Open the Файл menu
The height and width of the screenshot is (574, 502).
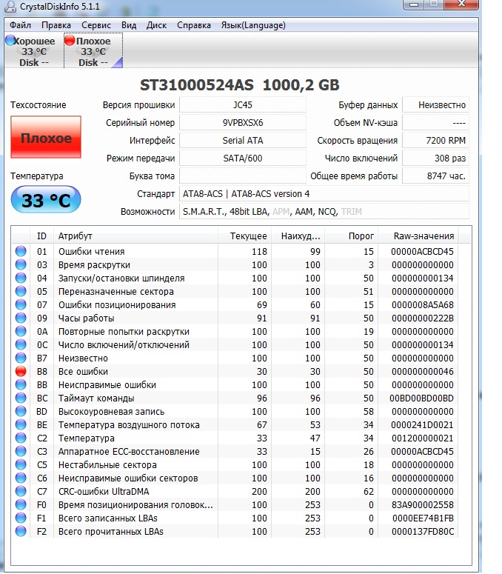[x=20, y=25]
